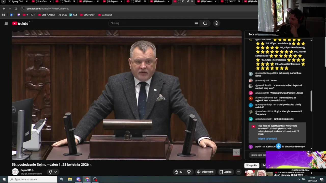Open File Explorer from the taskbar
The image size is (326, 183).
click(70, 179)
